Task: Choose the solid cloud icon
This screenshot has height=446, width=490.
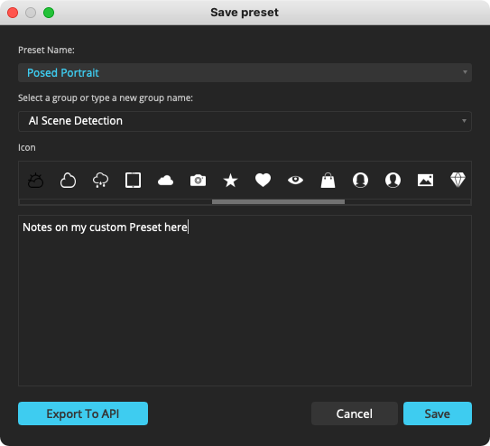Action: pos(166,181)
